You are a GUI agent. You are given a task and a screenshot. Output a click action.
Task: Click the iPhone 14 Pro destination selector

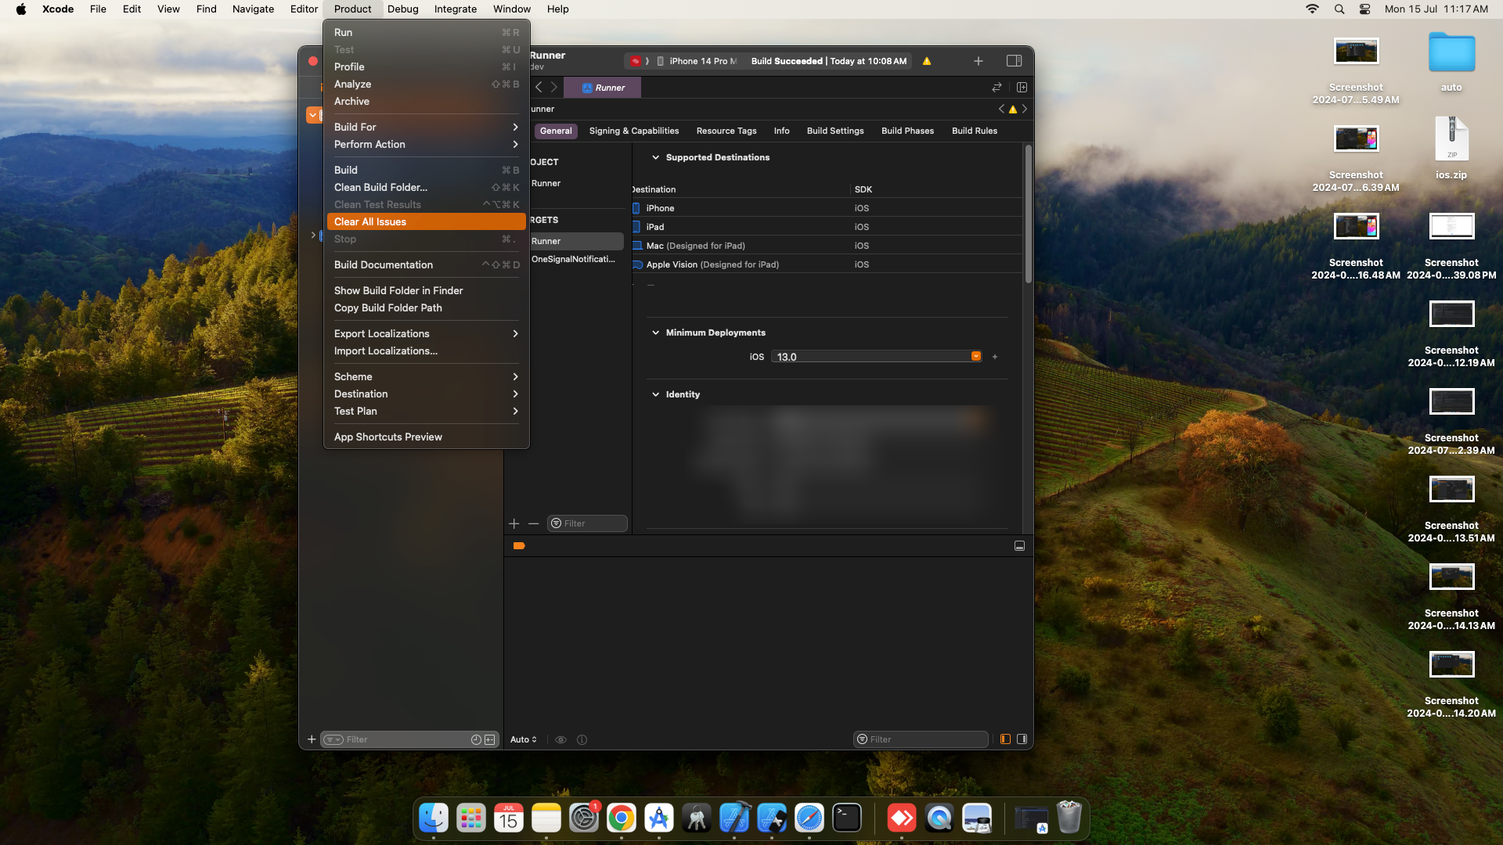pos(697,61)
